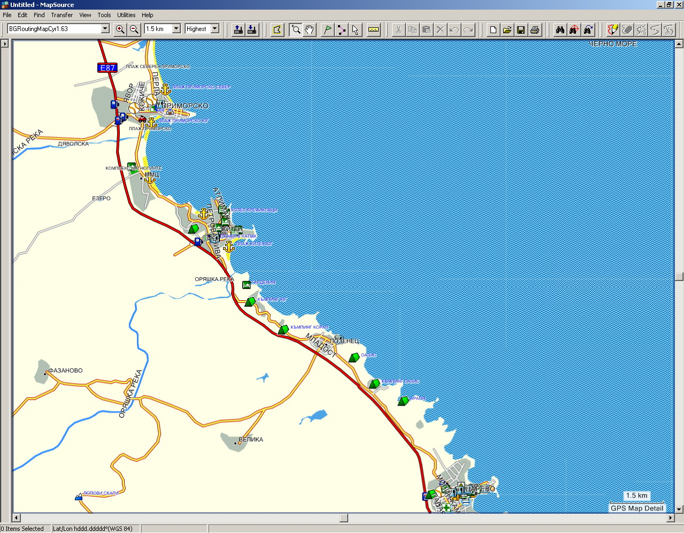The image size is (684, 533).
Task: Click Find Places binoculars icon
Action: [560, 29]
